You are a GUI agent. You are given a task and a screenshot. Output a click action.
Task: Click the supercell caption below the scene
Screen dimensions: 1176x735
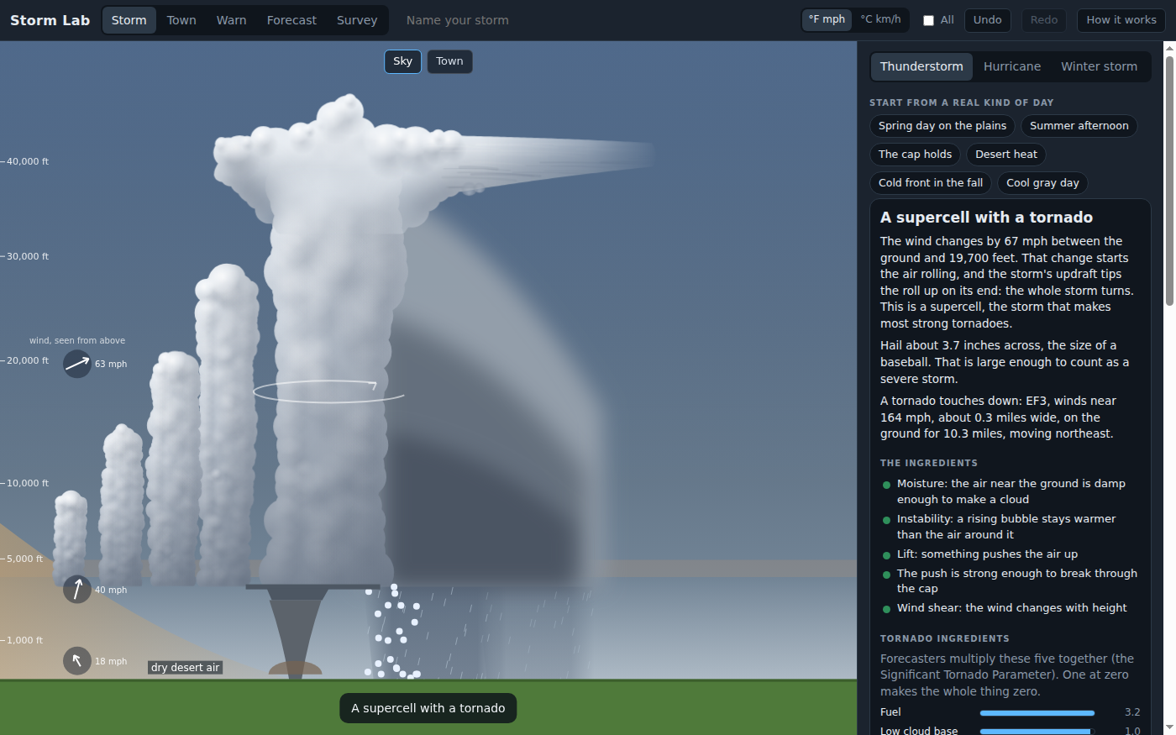pyautogui.click(x=428, y=708)
